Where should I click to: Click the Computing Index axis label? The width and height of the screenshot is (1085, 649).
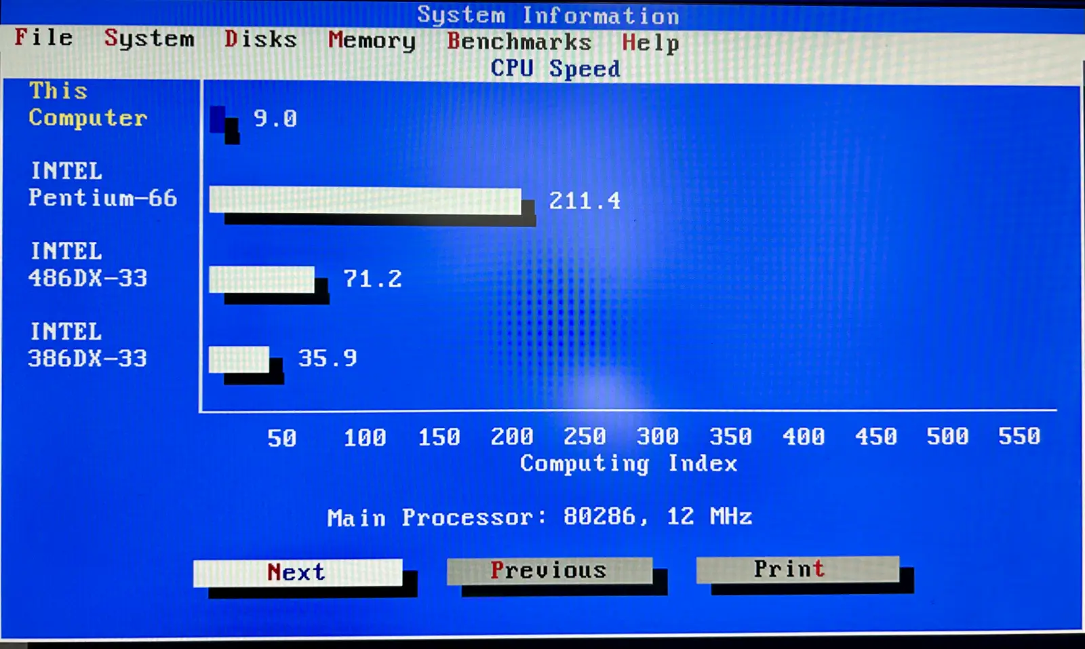point(629,464)
